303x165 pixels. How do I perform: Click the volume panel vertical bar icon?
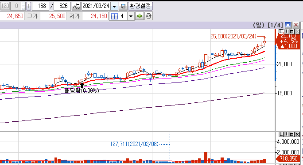tap(287, 134)
